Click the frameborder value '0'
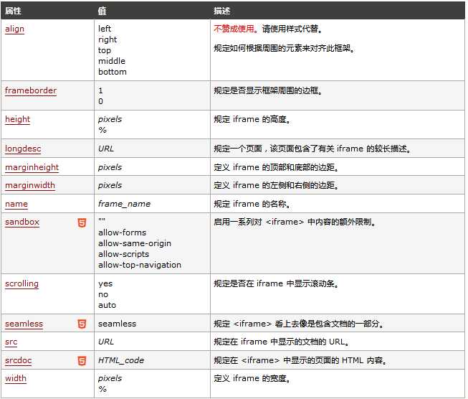The width and height of the screenshot is (468, 399). point(100,101)
